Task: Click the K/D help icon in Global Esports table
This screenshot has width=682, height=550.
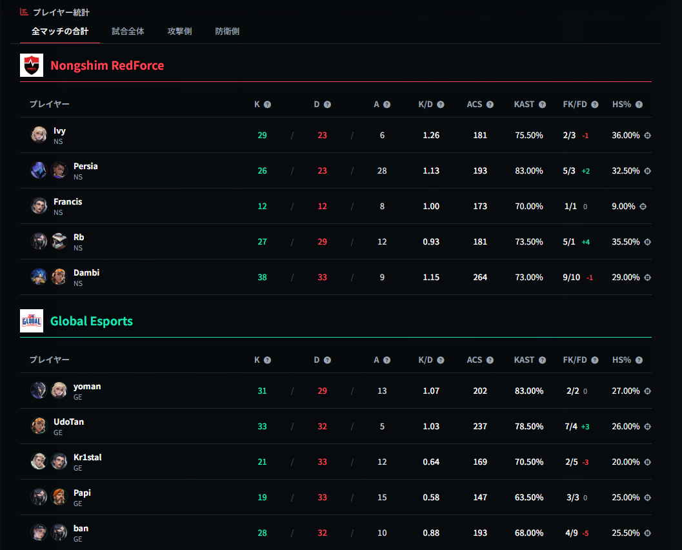Action: click(x=441, y=360)
